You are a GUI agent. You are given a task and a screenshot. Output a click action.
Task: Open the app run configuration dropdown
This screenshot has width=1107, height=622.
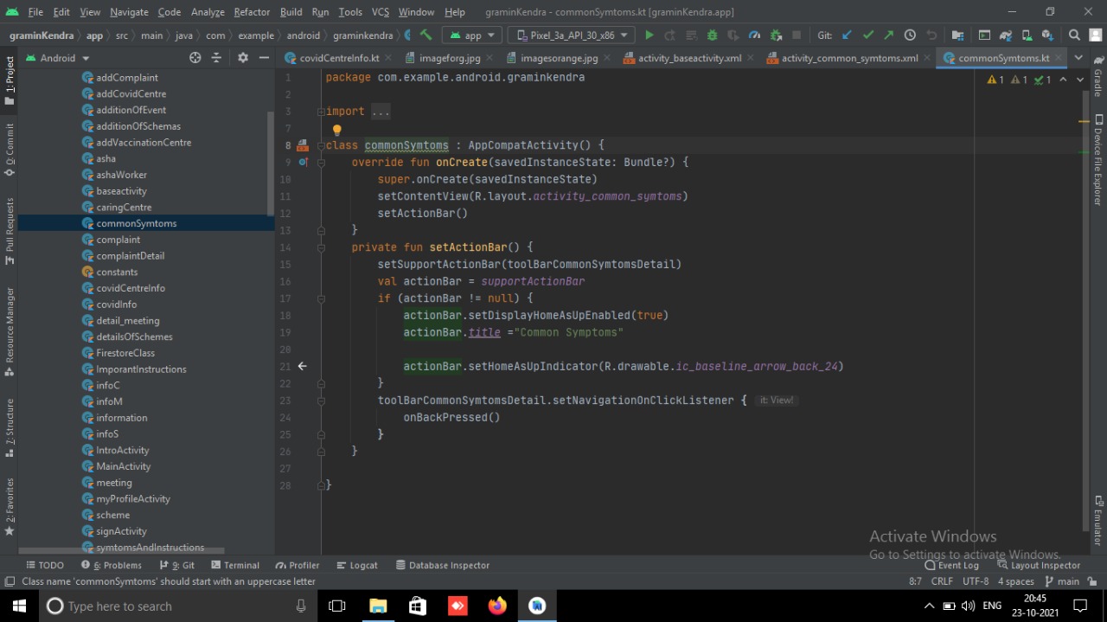click(x=472, y=35)
